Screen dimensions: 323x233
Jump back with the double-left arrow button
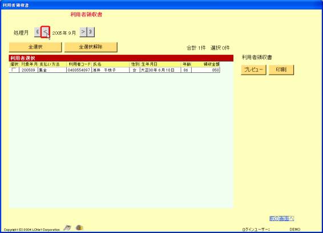point(38,32)
